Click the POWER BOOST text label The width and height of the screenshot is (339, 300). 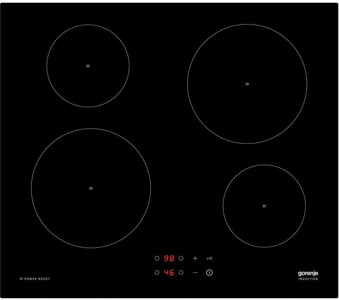click(x=37, y=279)
